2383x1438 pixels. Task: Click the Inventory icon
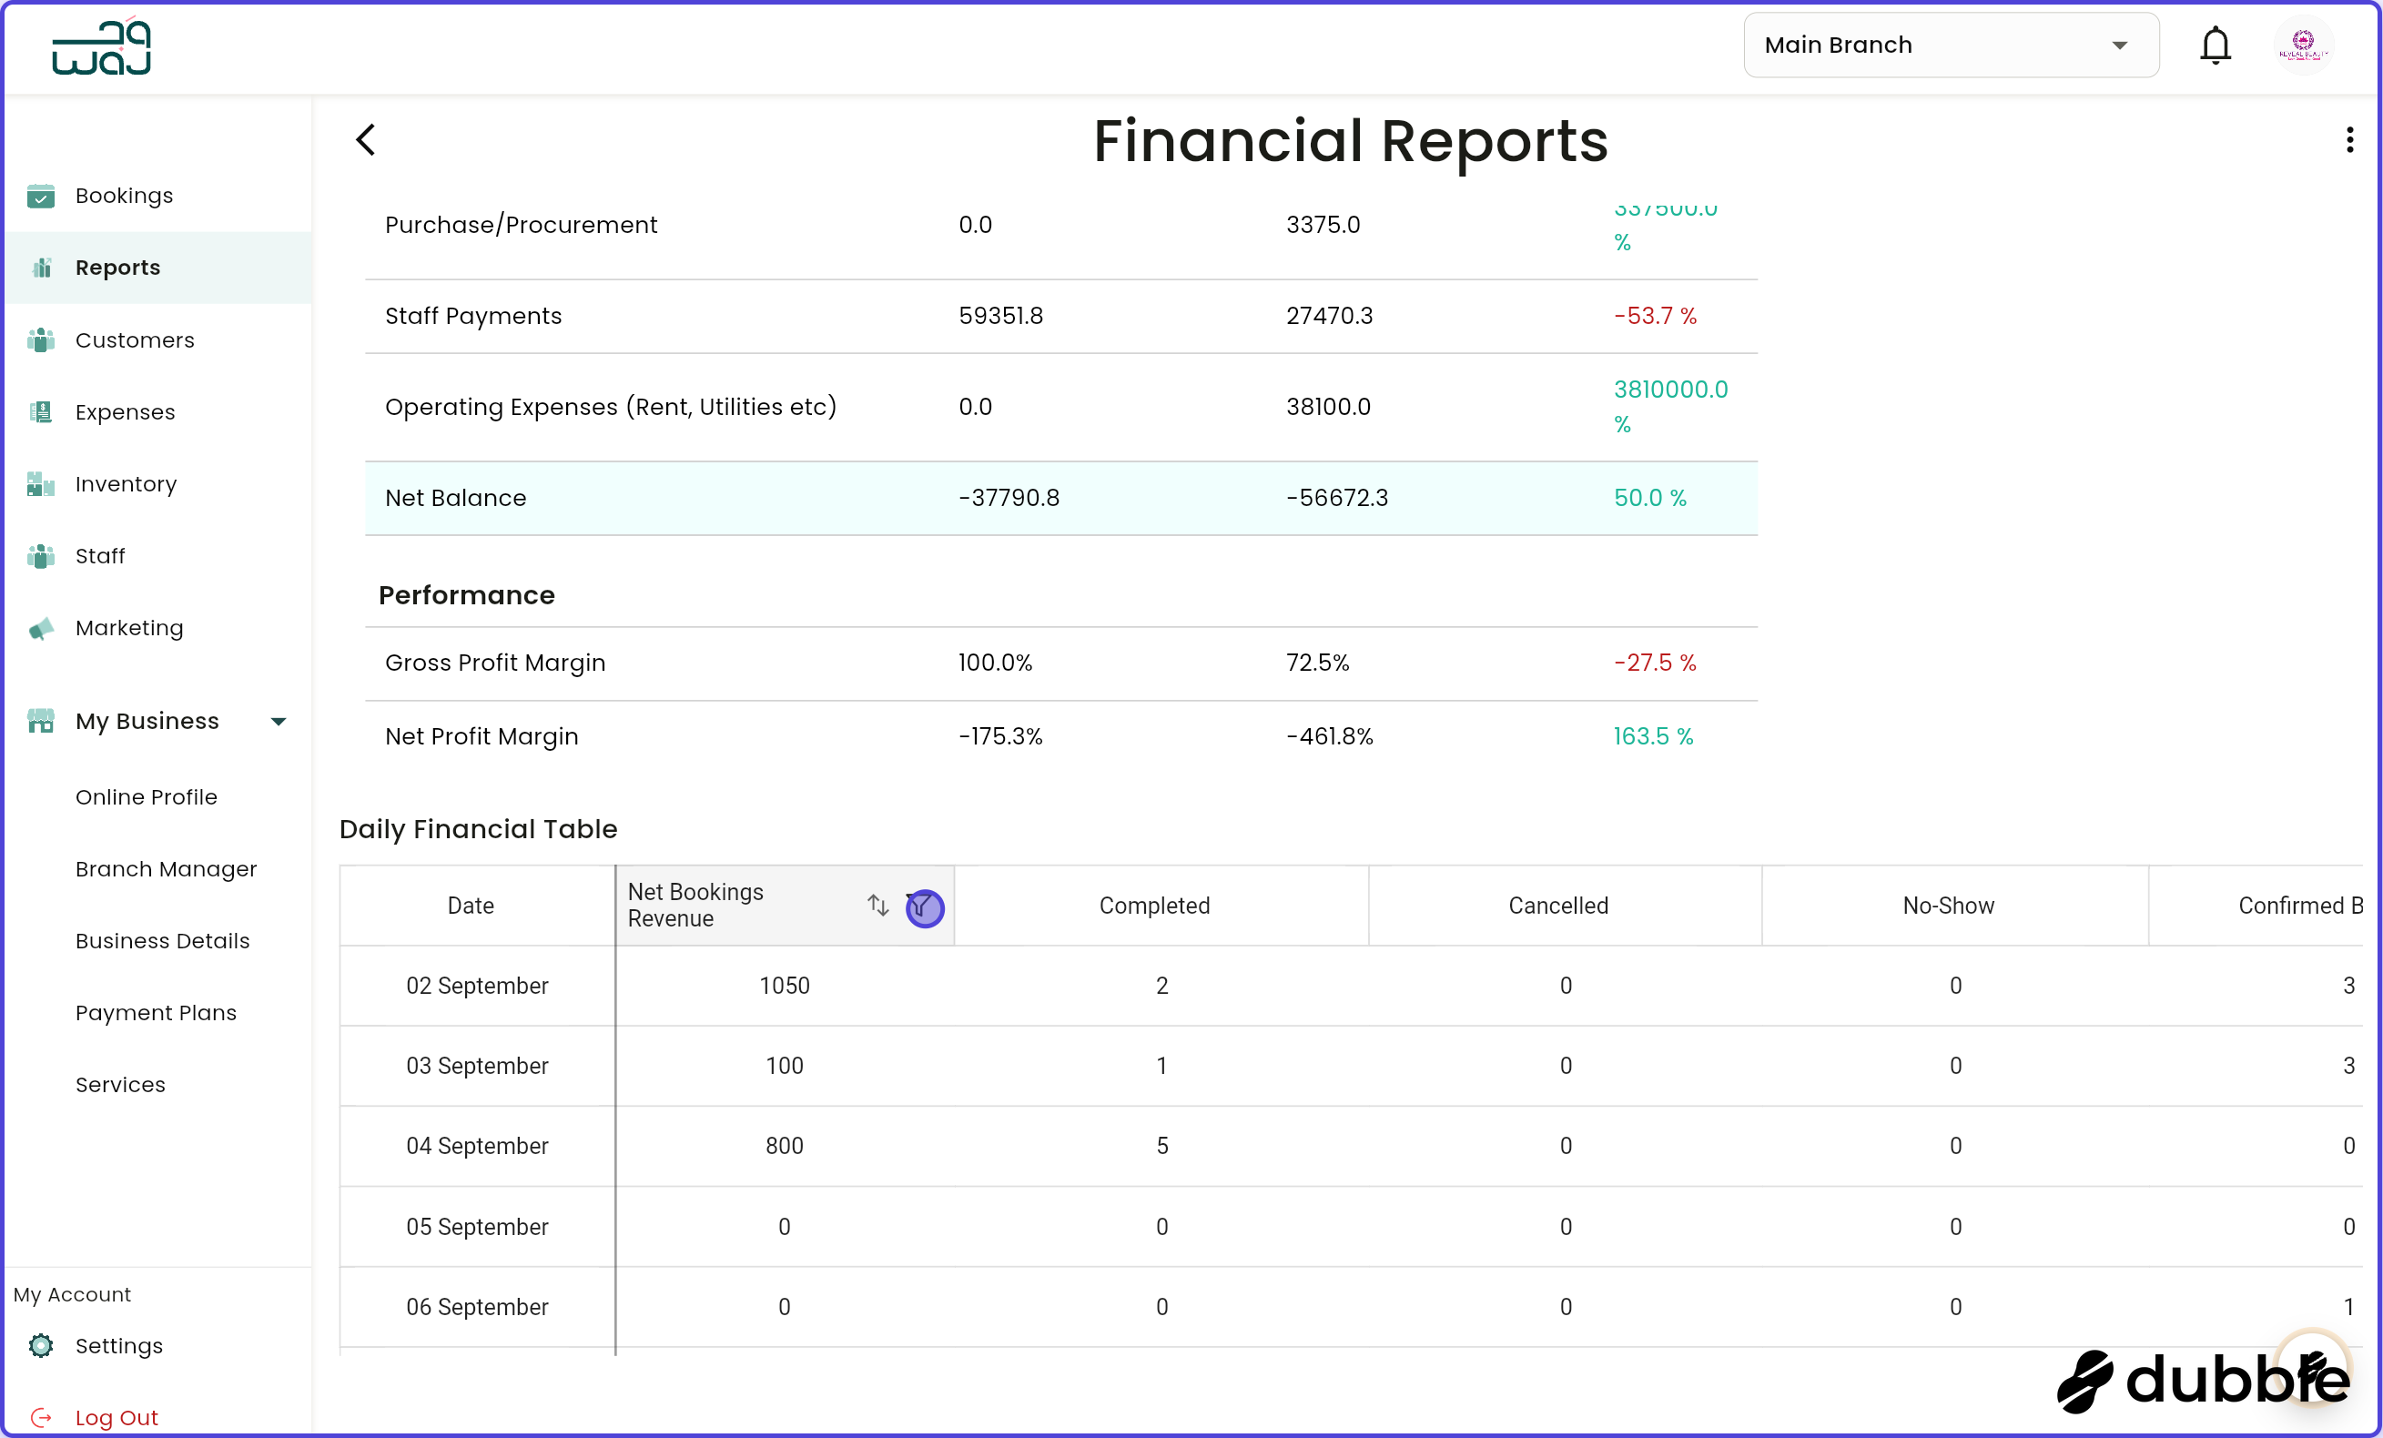click(x=41, y=483)
